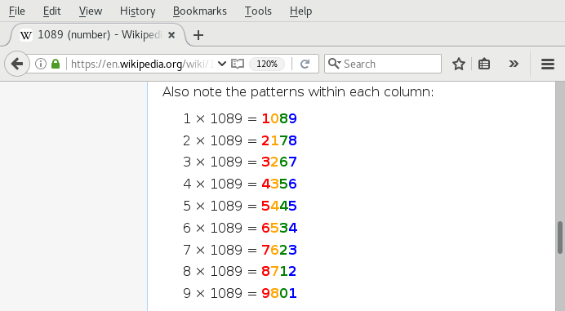Open the Help menu

point(300,11)
